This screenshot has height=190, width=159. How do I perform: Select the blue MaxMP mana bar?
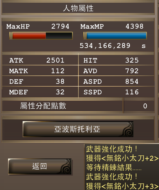click(115, 36)
